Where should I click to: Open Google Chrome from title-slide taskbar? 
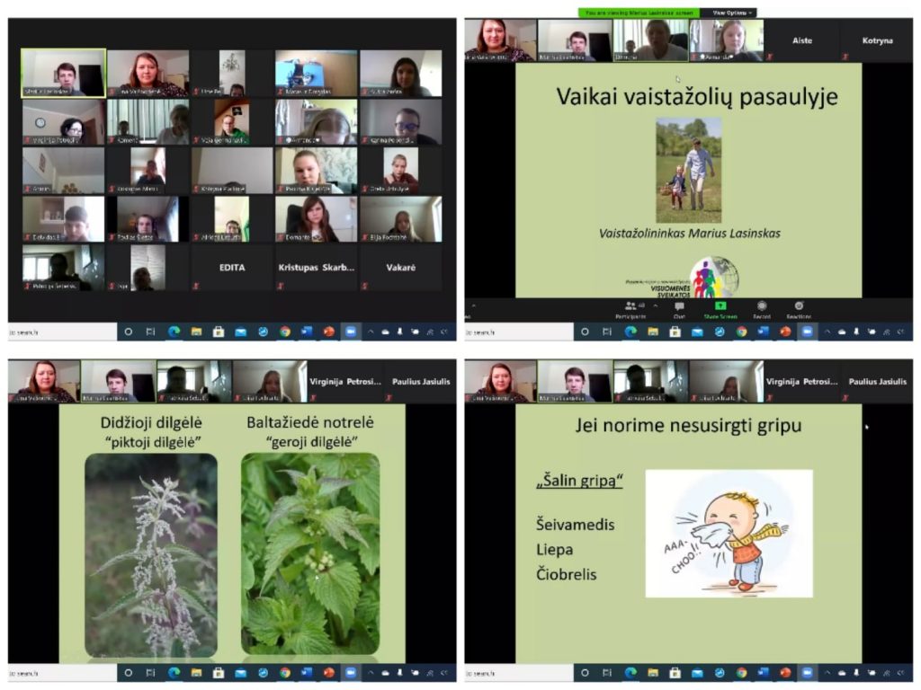(742, 332)
